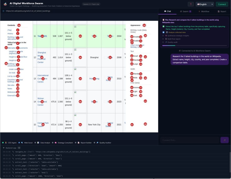
Task: Click the document icon beside Build final report
Action: 166,39
